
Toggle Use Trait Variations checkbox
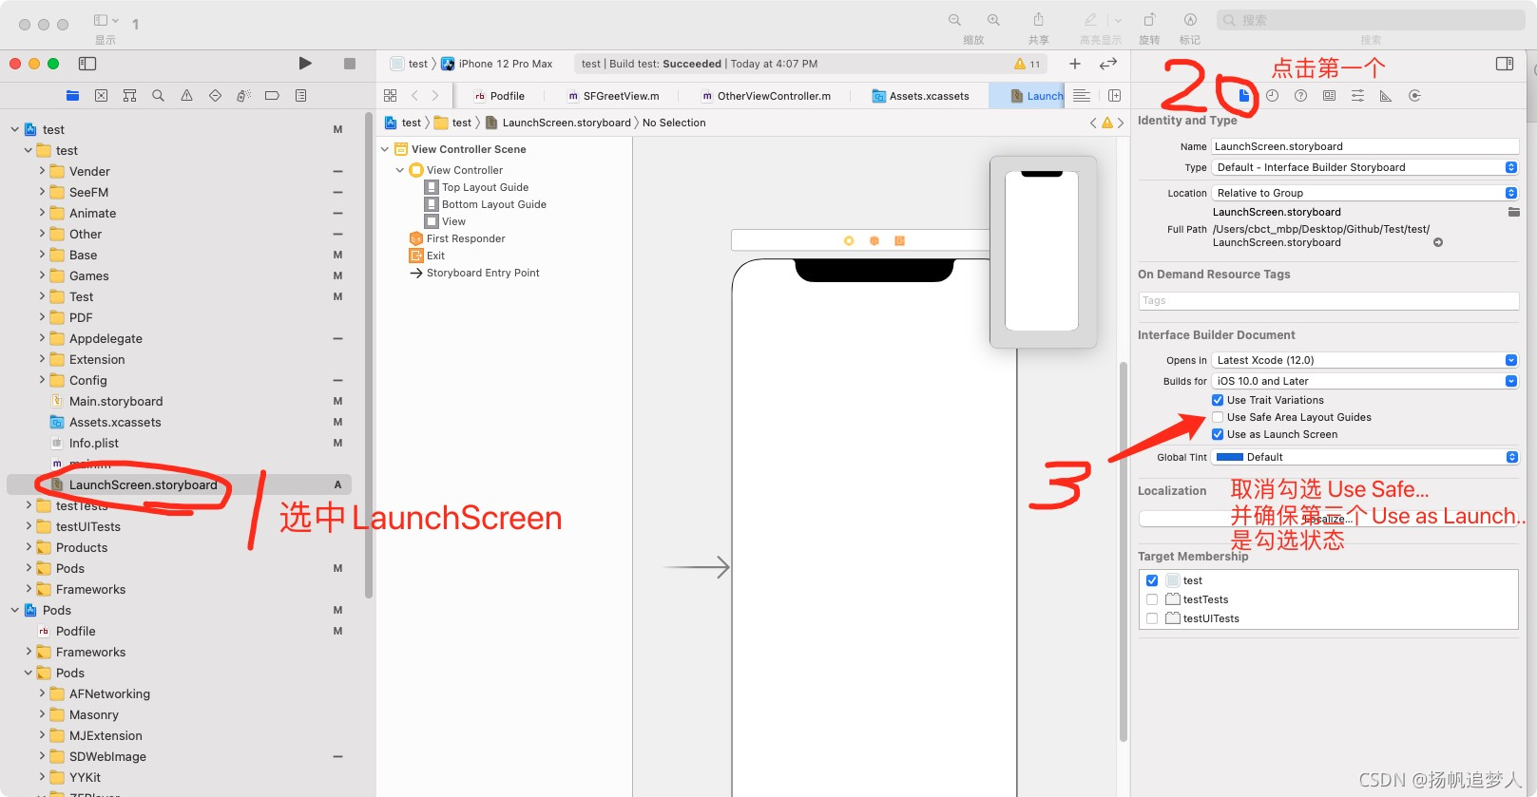coord(1218,400)
